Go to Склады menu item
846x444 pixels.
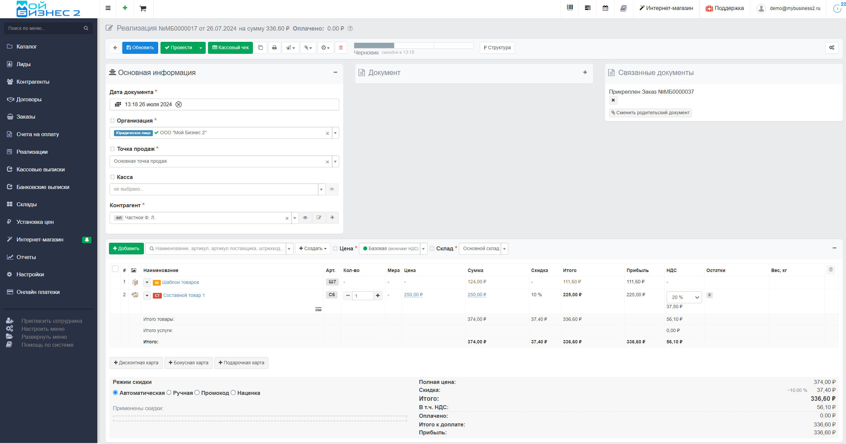[27, 204]
